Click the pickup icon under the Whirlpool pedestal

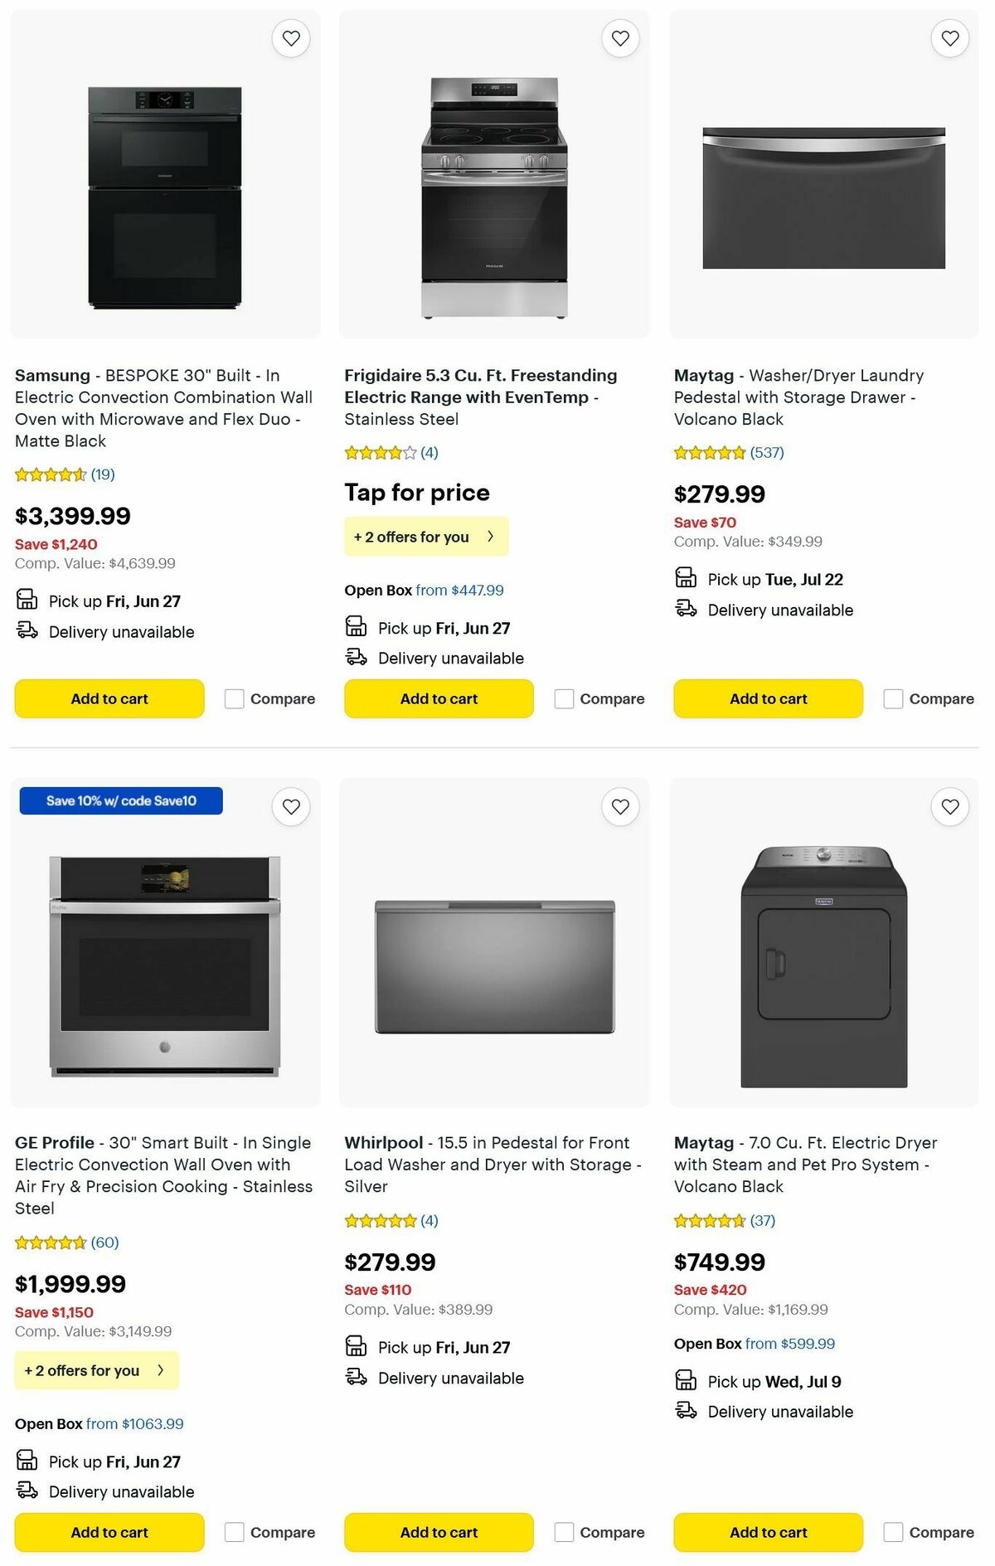click(355, 1347)
